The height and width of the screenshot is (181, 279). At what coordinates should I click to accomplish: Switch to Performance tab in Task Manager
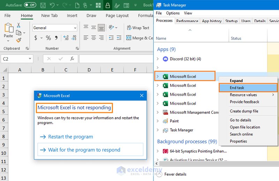[187, 21]
